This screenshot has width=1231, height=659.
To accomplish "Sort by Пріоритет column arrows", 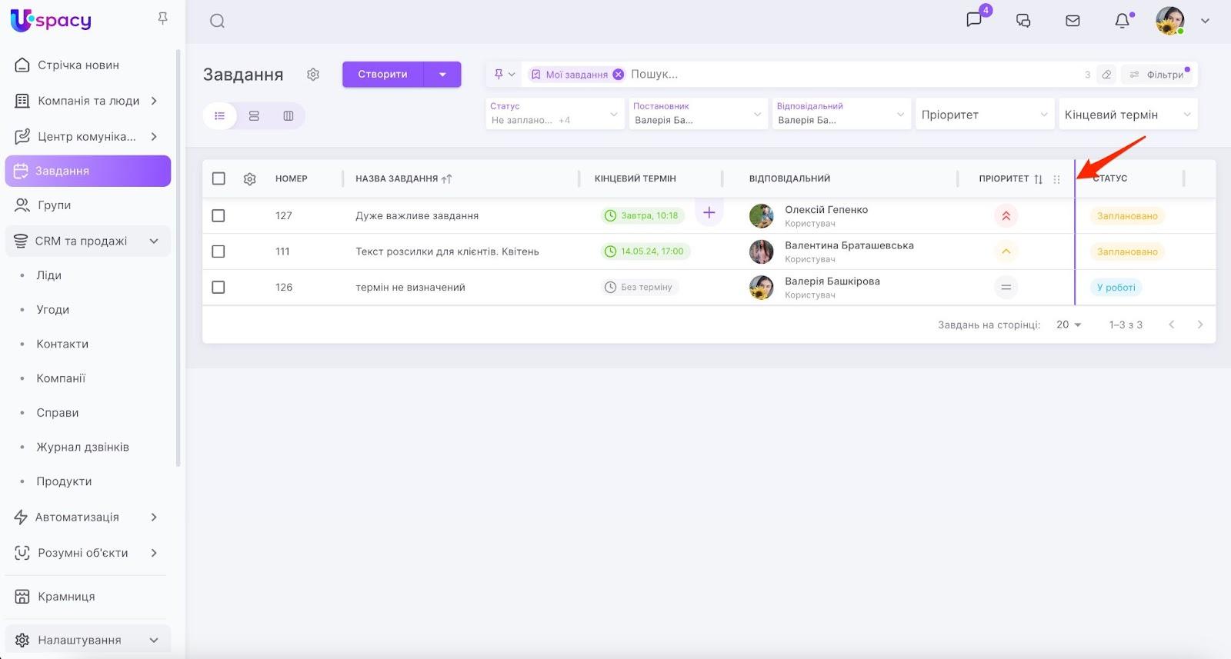I will pos(1039,179).
